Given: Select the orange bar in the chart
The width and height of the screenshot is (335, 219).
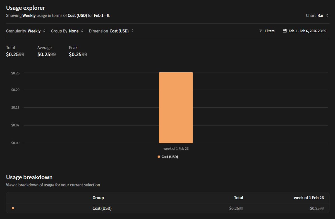Looking at the screenshot, I should click(x=176, y=107).
